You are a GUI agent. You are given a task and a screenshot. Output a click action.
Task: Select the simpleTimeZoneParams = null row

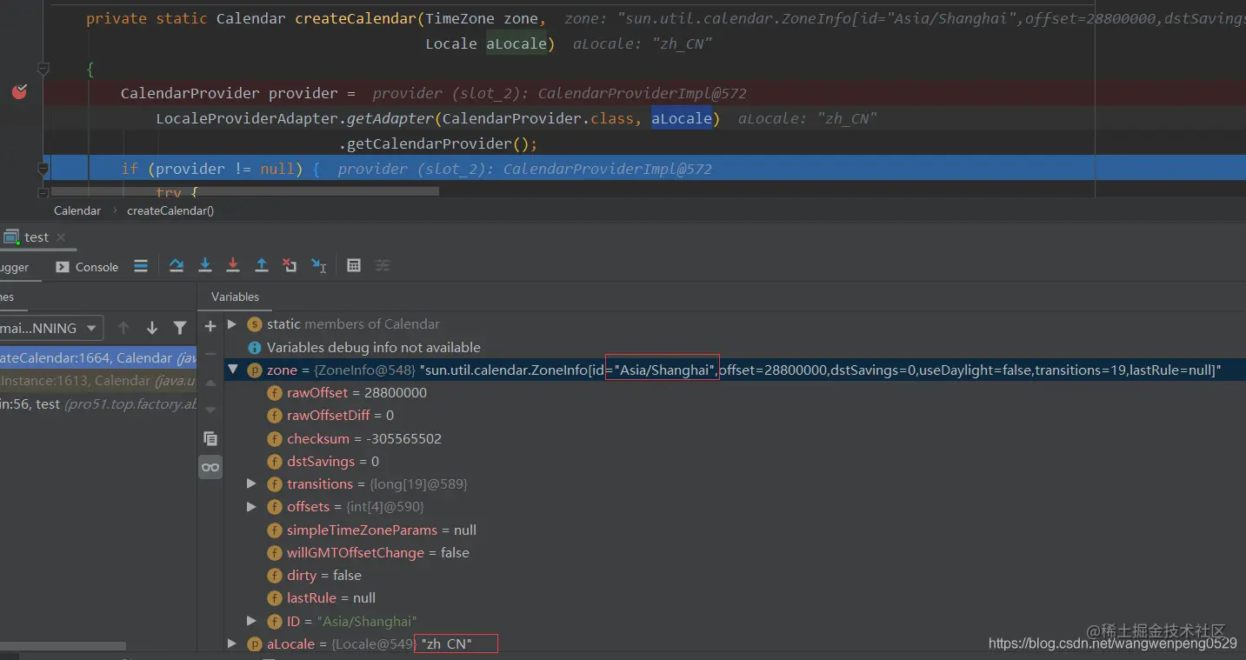tap(735, 530)
